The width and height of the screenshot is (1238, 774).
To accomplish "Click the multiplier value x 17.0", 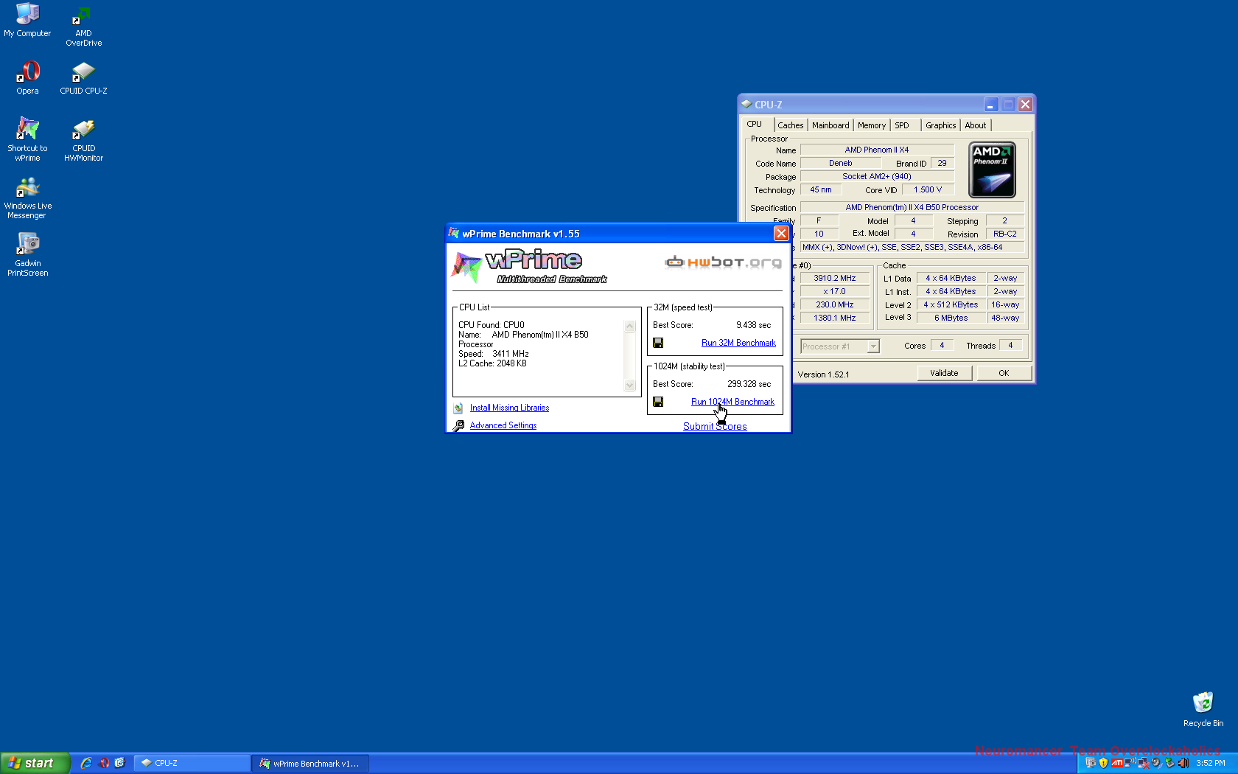I will 834,291.
